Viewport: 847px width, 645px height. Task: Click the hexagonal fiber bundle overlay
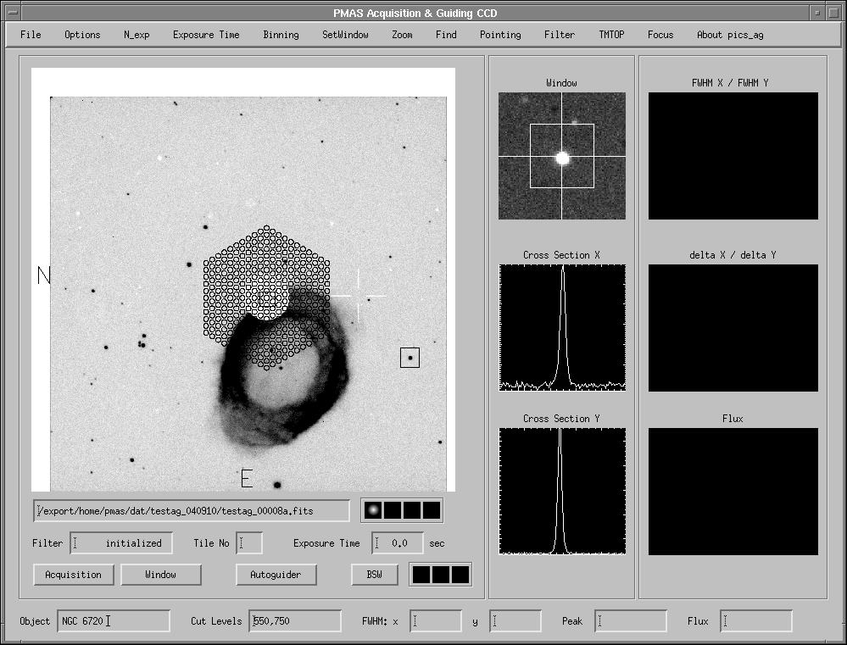266,297
